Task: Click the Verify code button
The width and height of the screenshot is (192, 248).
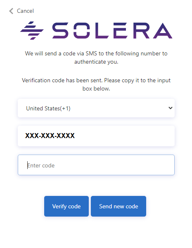Action: point(66,206)
